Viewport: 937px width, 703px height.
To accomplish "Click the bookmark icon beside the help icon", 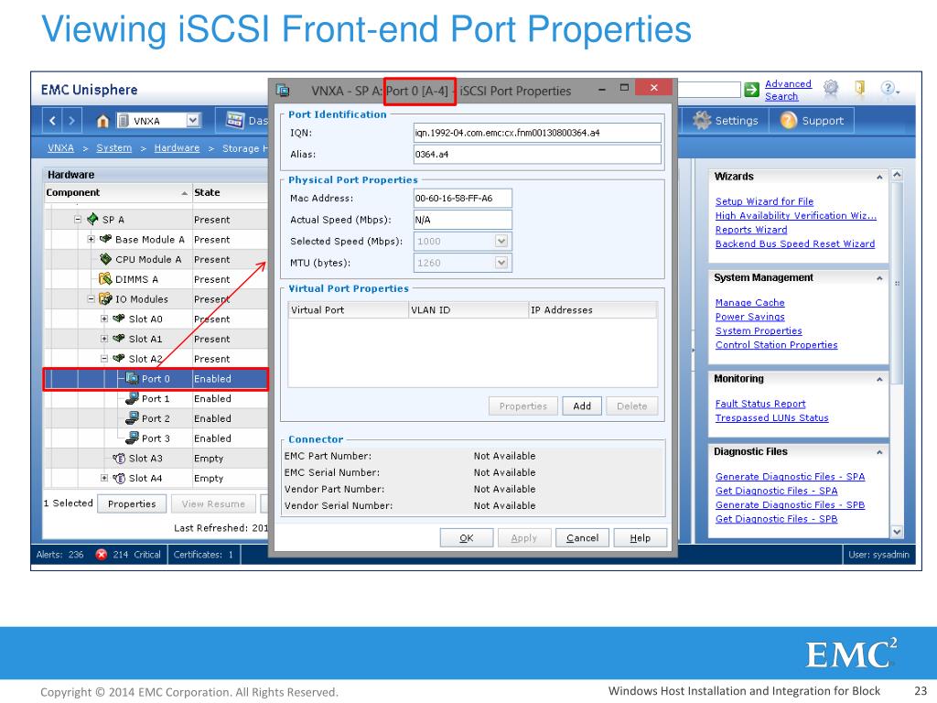I will pos(859,89).
